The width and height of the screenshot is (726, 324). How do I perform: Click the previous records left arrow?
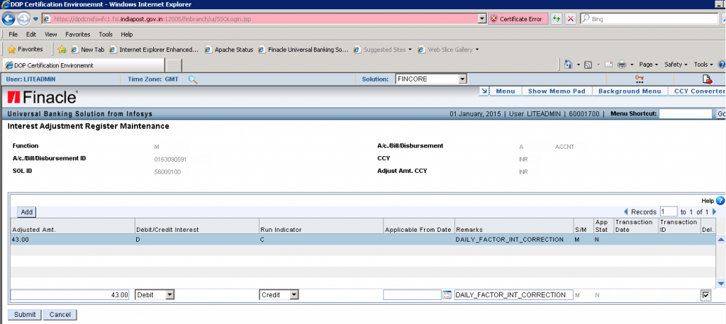(x=627, y=212)
